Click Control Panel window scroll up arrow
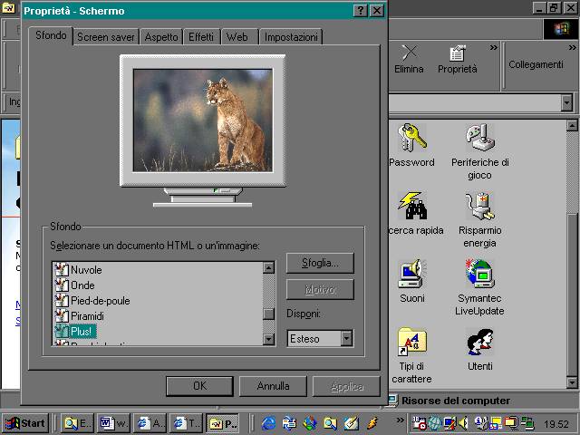The width and height of the screenshot is (580, 435). pos(572,126)
